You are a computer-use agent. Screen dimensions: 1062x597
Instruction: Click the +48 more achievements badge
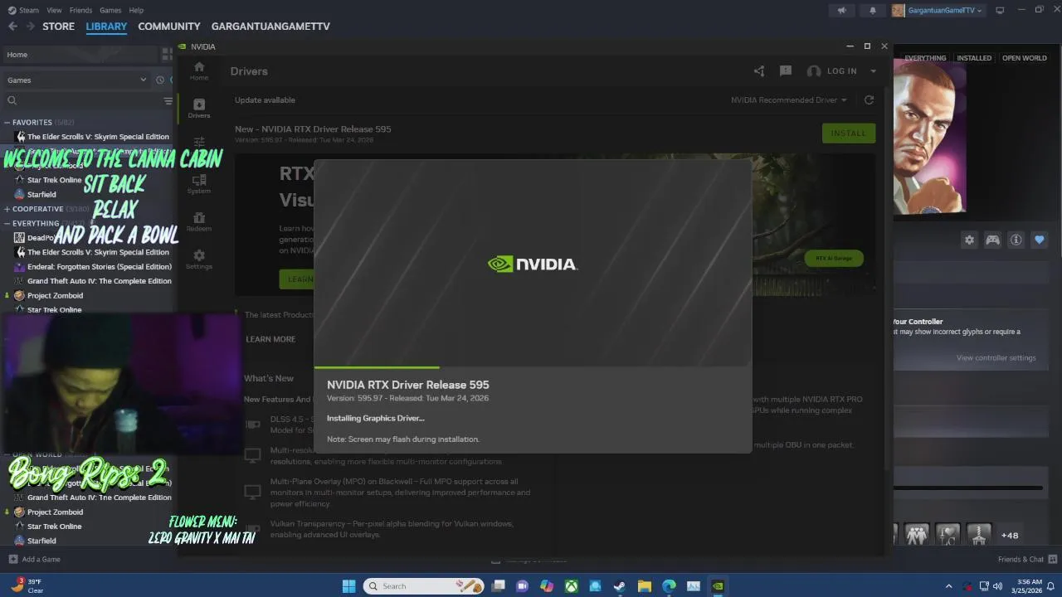tap(1009, 536)
